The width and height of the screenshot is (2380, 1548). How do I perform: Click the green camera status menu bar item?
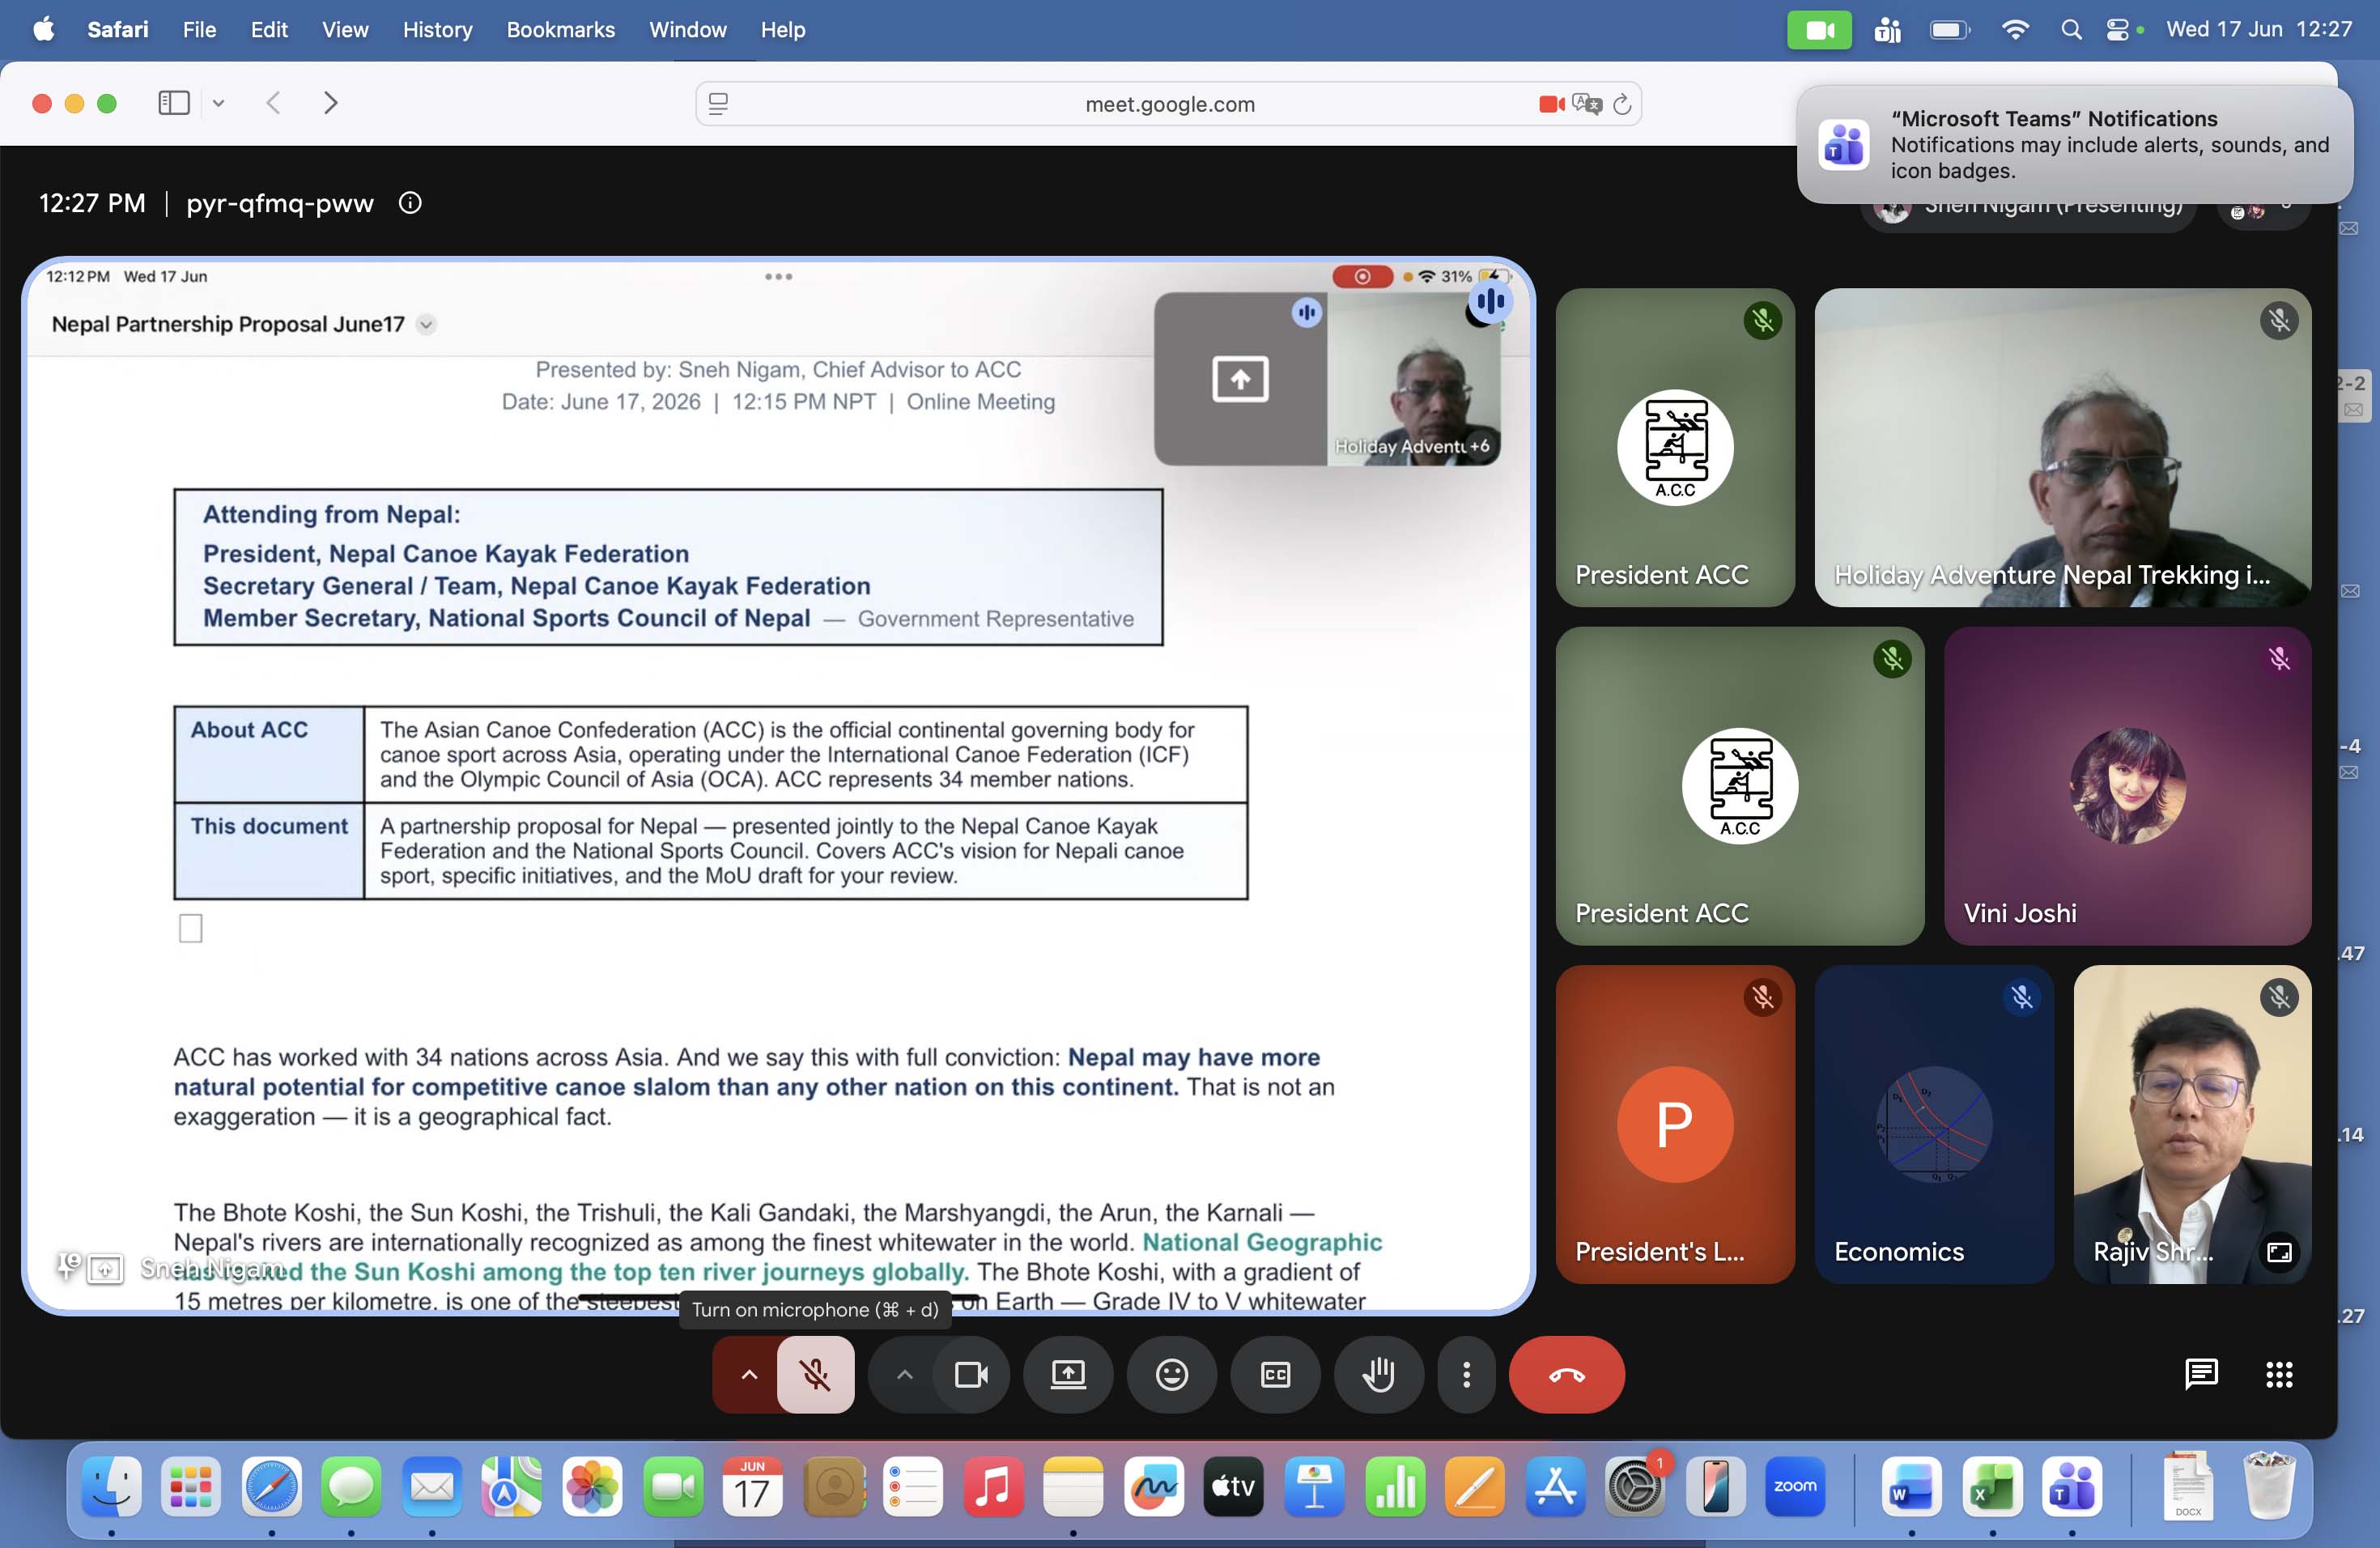click(1818, 30)
